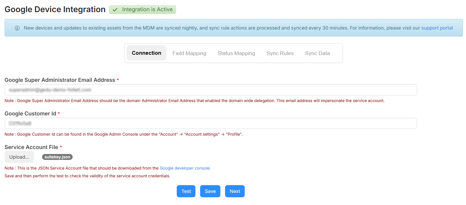Go to the Sync Data tab
The height and width of the screenshot is (205, 466).
tap(317, 53)
